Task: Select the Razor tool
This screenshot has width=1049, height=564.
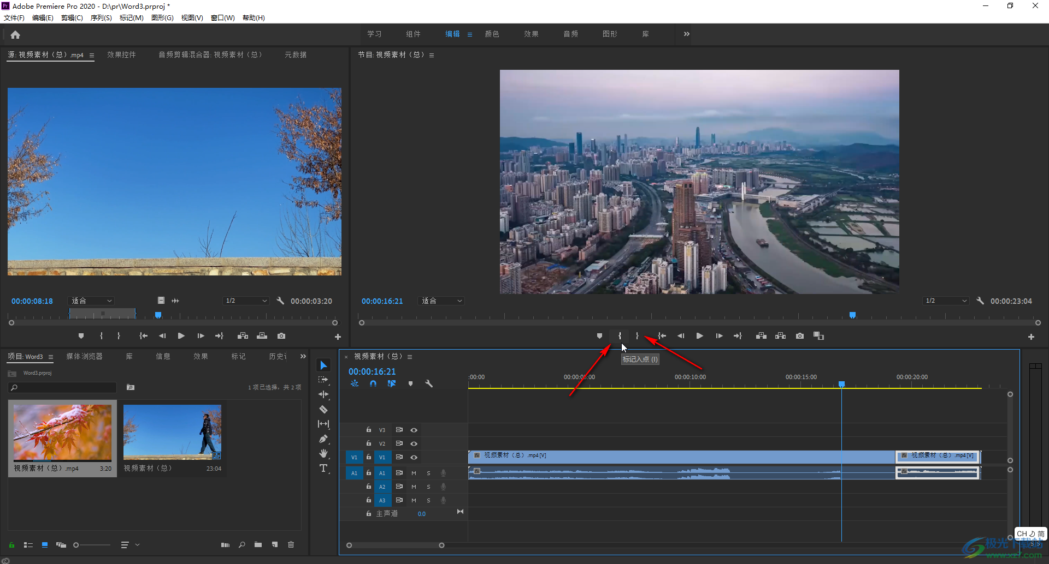Action: pos(323,409)
